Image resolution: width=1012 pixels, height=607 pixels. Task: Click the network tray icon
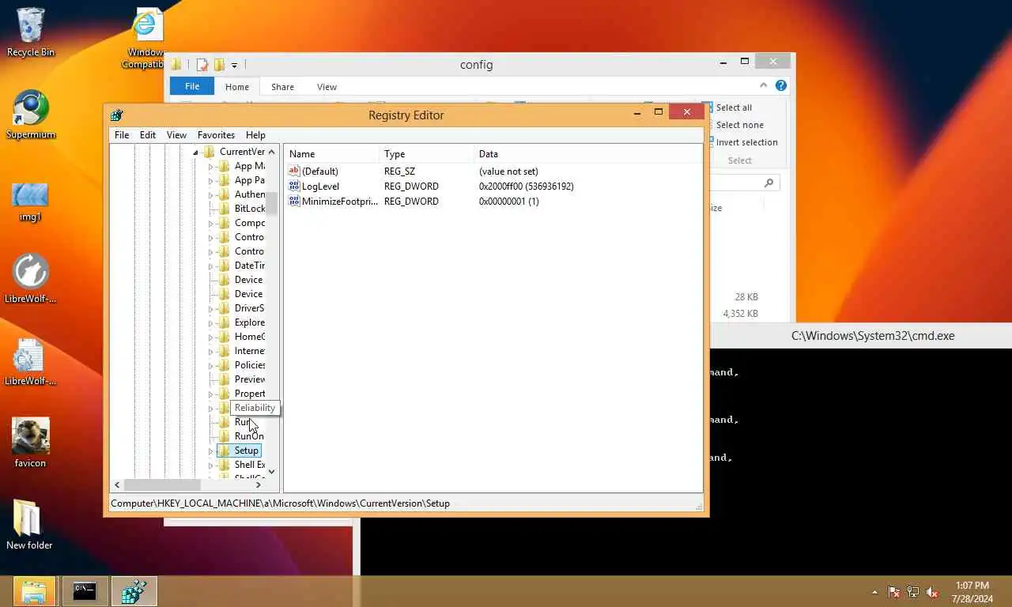coord(913,591)
